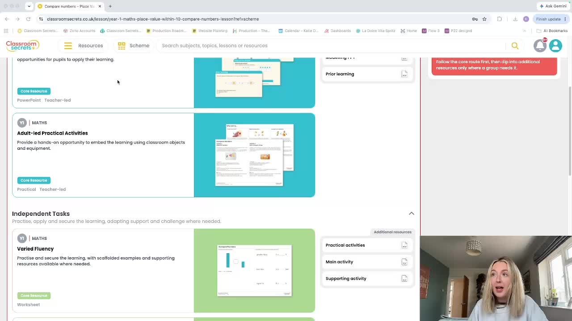Click Core Resource tag on Adult-led Practical Activities
Image resolution: width=572 pixels, height=321 pixels.
(x=34, y=180)
